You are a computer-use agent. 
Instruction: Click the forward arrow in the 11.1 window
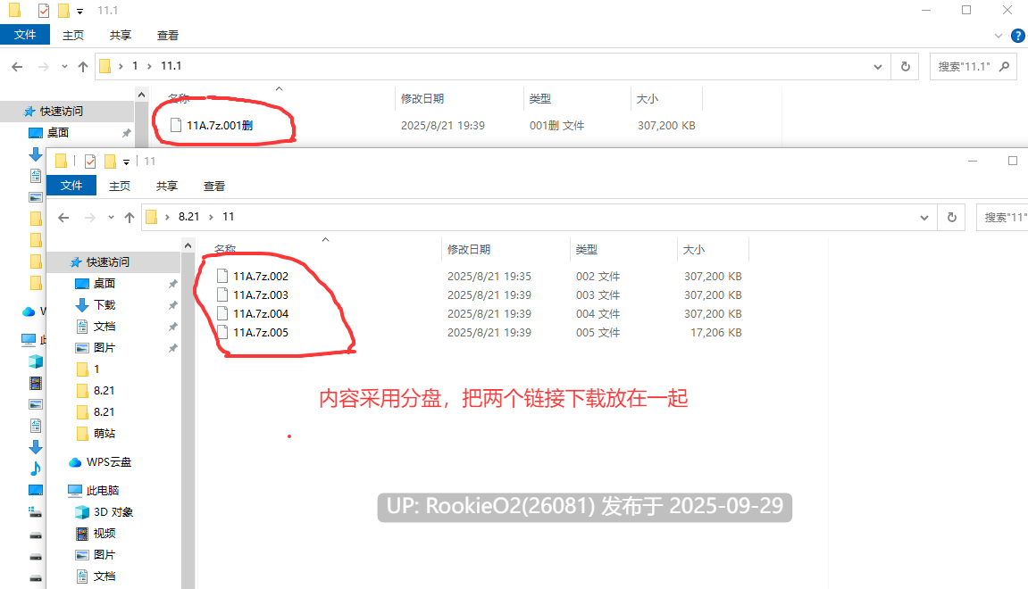point(43,66)
